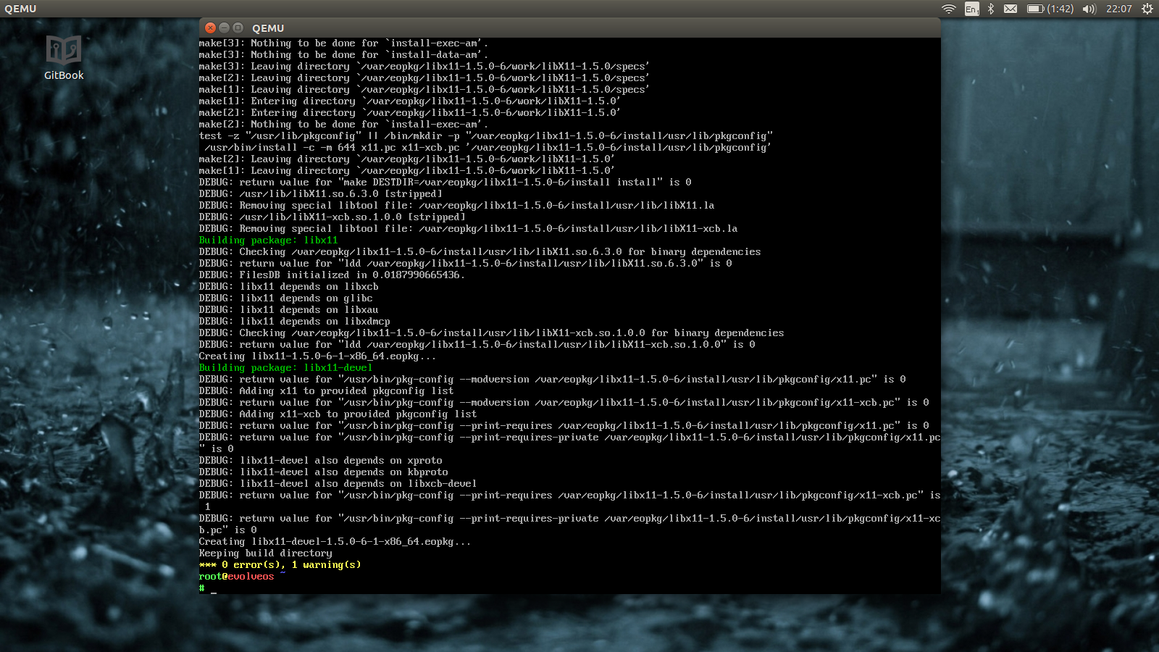The width and height of the screenshot is (1159, 652).
Task: Open the battery indicator showing 1:42
Action: 1050,9
